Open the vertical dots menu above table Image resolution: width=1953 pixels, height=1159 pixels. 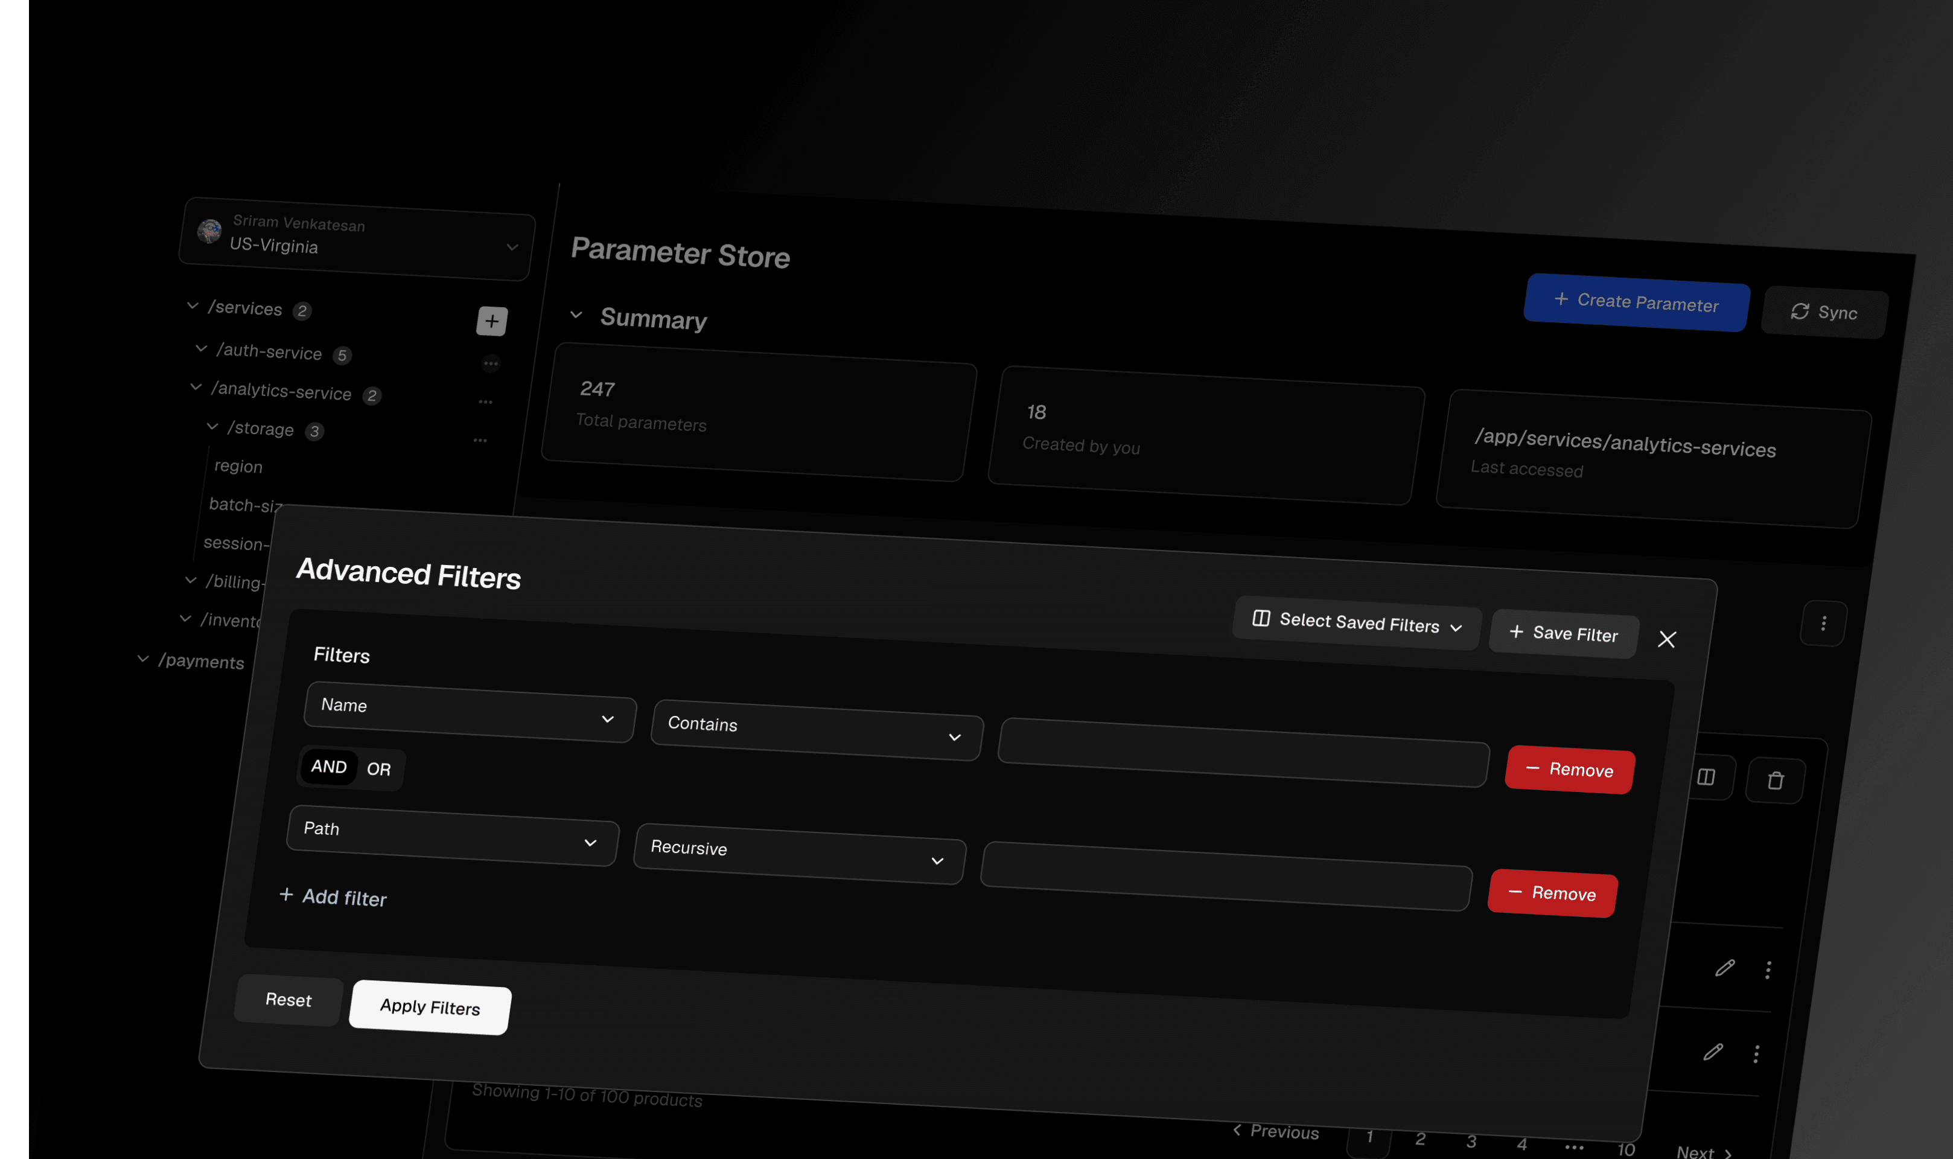tap(1823, 623)
